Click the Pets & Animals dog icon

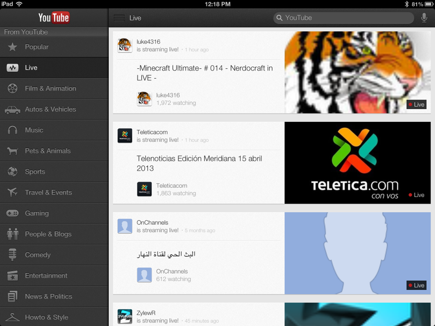[x=13, y=151]
